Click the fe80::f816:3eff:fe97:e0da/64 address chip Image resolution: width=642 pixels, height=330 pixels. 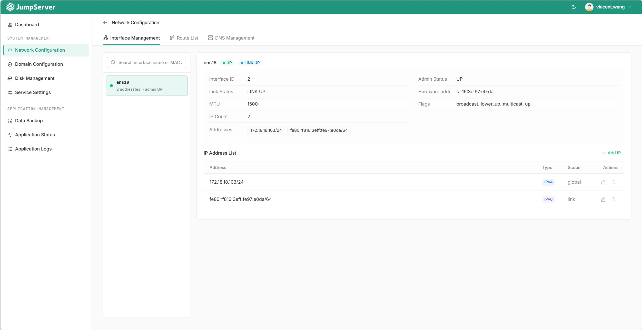319,130
